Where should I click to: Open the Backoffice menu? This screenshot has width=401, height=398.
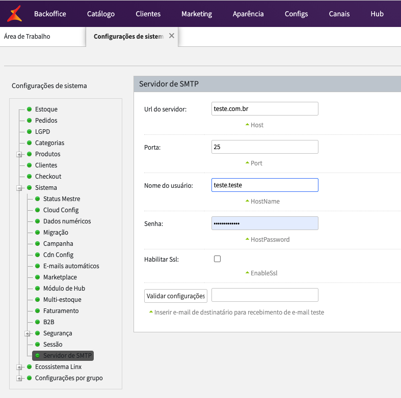point(50,14)
